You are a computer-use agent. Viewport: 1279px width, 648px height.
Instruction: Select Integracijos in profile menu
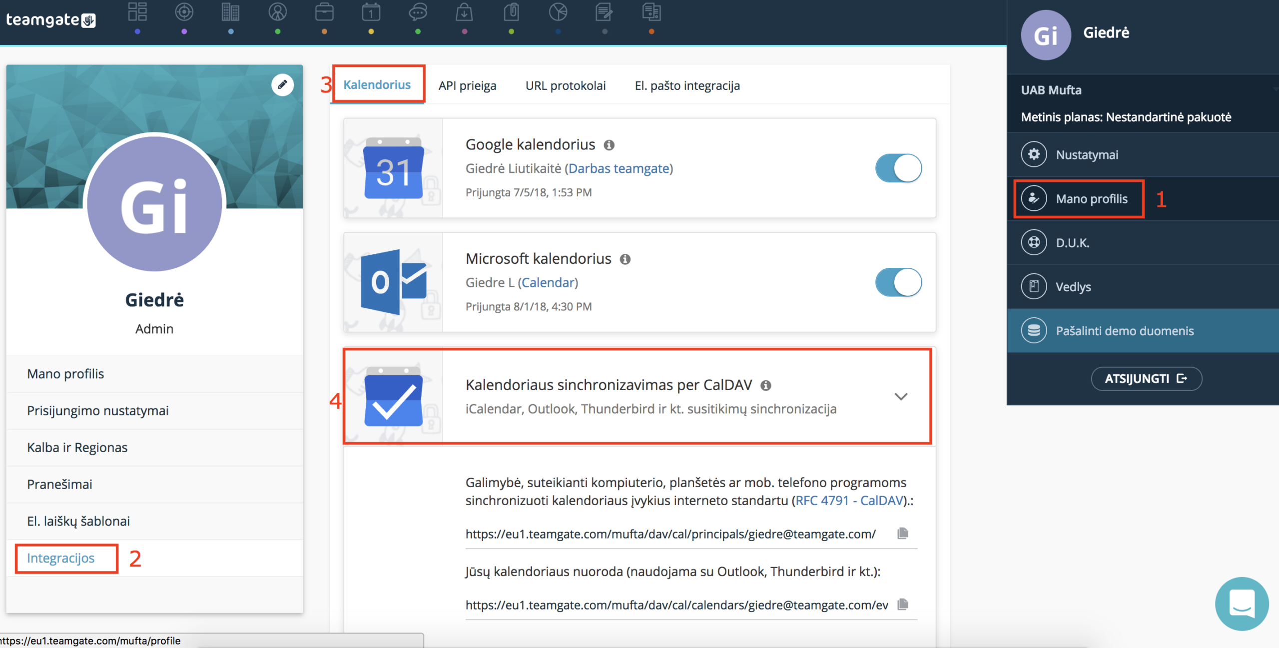coord(154,558)
